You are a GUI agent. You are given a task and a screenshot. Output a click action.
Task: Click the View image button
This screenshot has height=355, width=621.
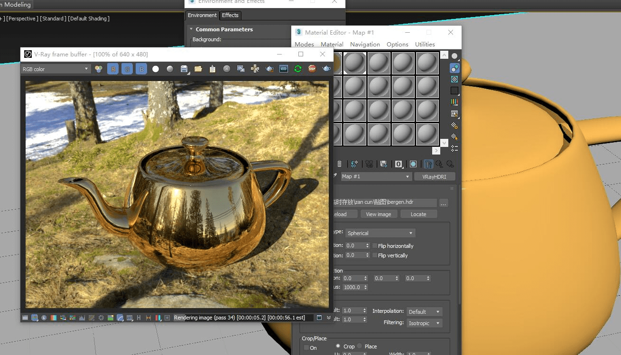pos(379,214)
